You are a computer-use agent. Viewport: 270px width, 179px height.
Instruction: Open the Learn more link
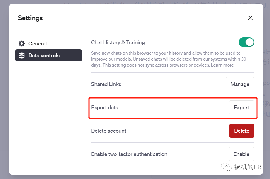(x=222, y=65)
